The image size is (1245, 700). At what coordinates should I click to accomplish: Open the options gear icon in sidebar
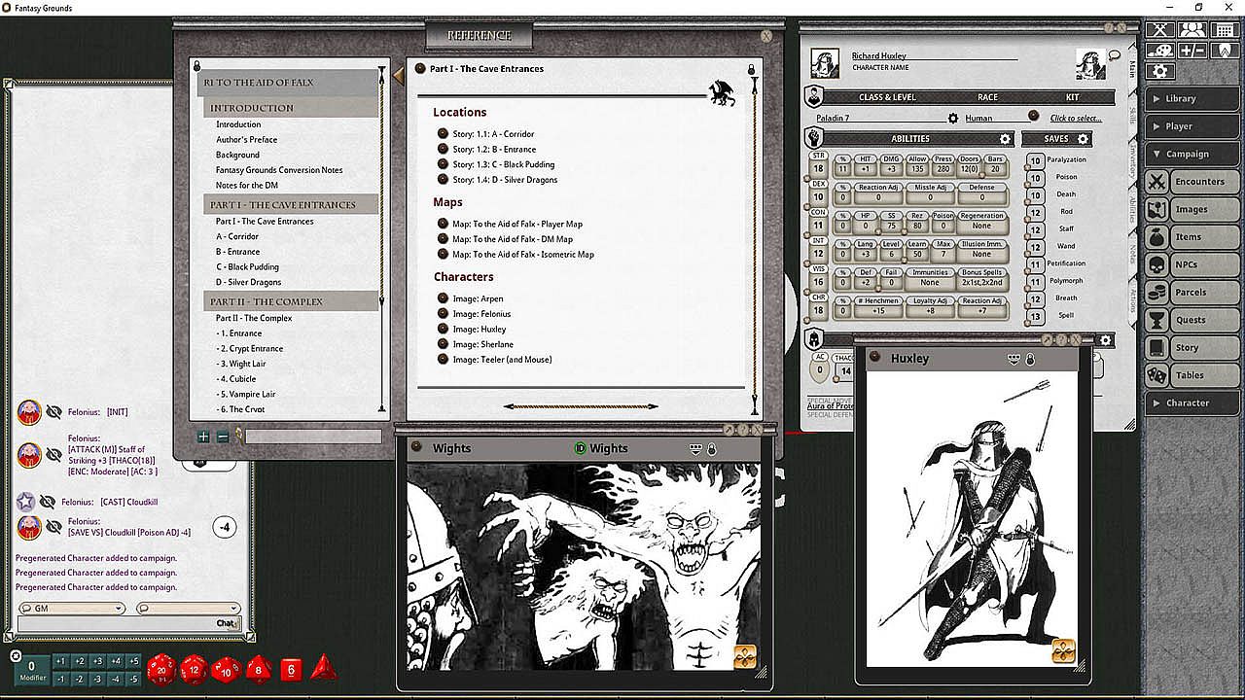pos(1159,71)
